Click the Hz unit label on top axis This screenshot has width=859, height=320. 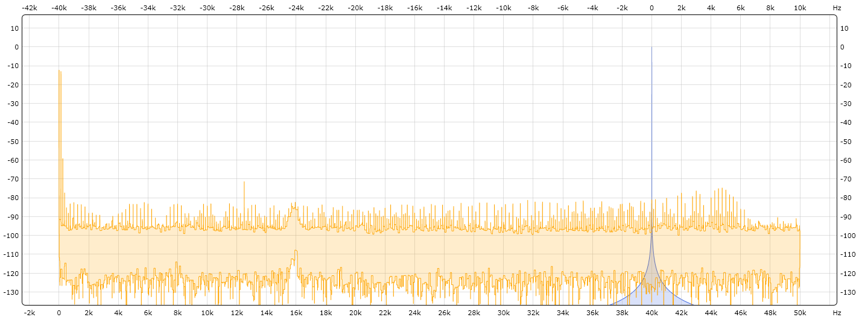click(x=837, y=7)
